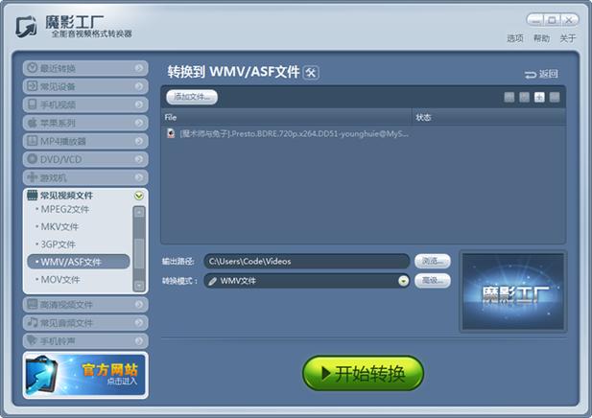Open the 转换模式 WMV文件 dropdown arrow
Screen dimensions: 592x418
pyautogui.click(x=403, y=281)
